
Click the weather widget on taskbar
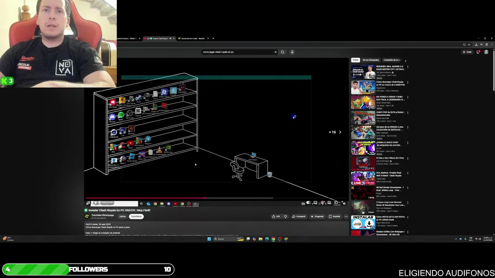coord(8,239)
